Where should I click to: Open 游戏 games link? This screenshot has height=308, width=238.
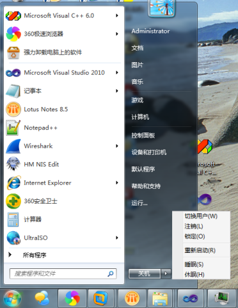(138, 100)
